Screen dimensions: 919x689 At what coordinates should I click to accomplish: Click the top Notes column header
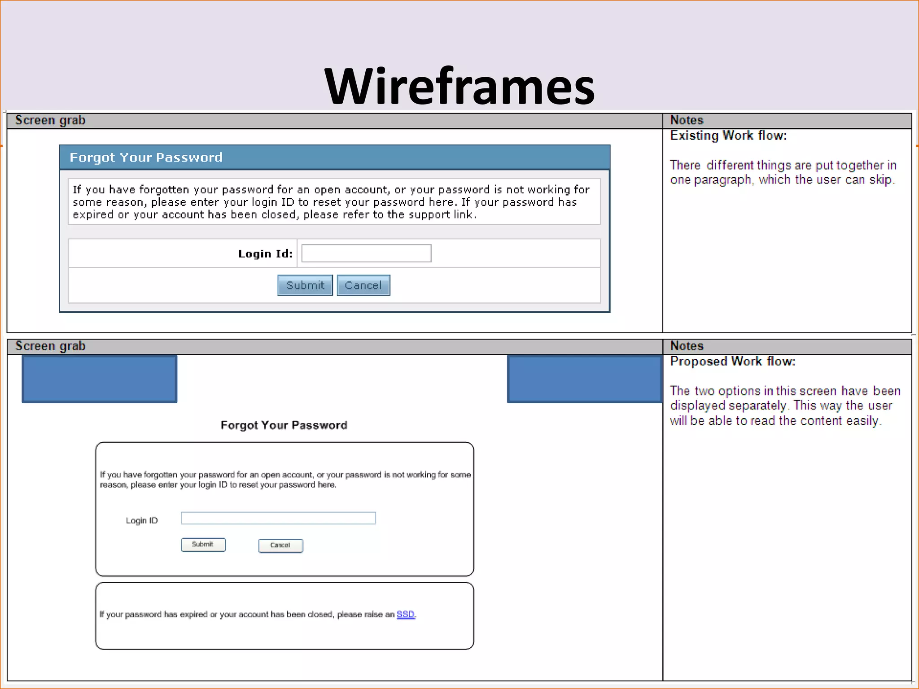tap(686, 120)
